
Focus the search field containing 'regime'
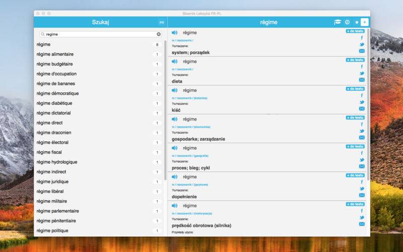pyautogui.click(x=100, y=34)
